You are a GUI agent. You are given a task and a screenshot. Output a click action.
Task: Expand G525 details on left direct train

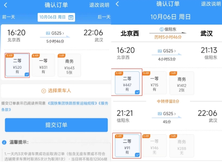(57, 33)
